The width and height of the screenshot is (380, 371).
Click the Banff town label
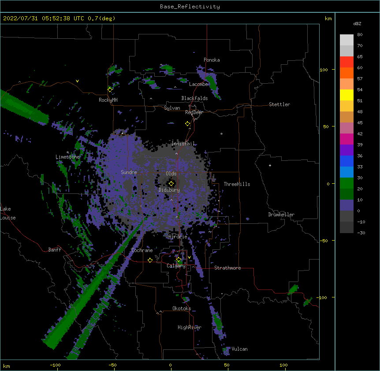(55, 250)
